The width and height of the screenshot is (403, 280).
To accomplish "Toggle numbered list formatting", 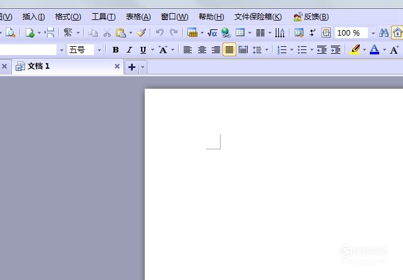I will click(282, 49).
